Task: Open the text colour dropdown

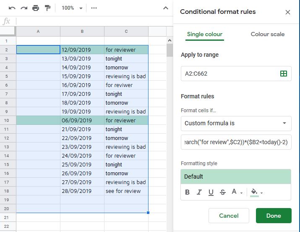Action: pyautogui.click(x=237, y=192)
